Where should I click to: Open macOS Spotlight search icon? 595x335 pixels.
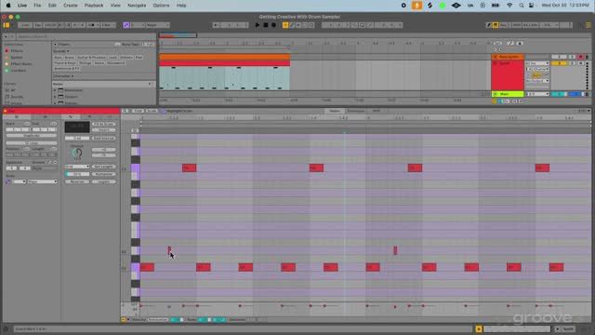tap(522, 6)
